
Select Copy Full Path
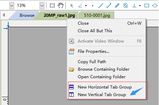point(92,62)
